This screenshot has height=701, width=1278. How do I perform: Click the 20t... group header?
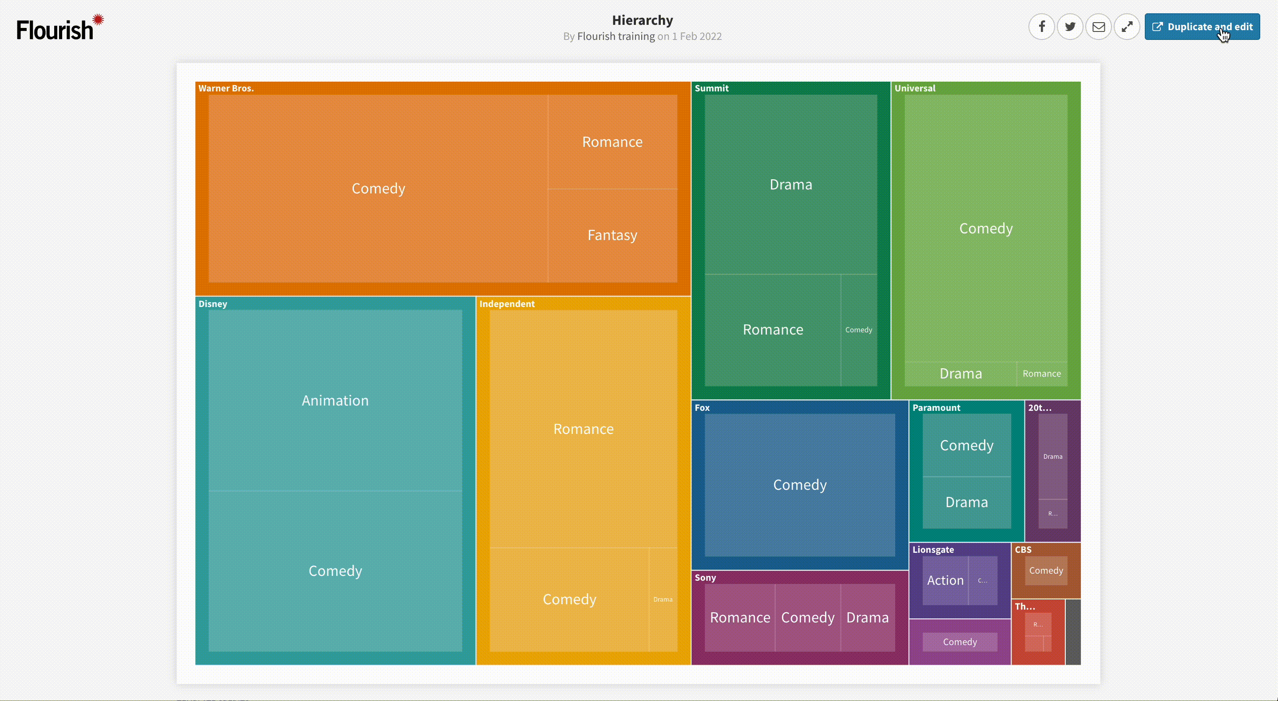pos(1040,408)
